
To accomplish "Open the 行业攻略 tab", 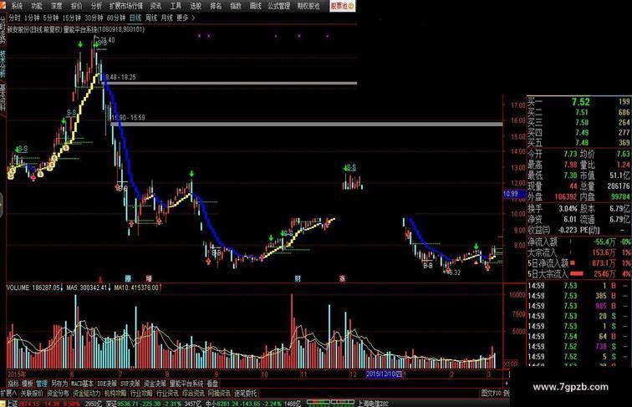I will (141, 394).
